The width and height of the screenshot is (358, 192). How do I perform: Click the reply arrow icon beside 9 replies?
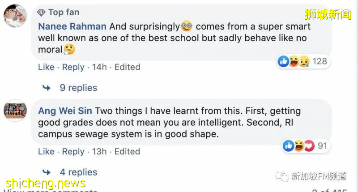tap(46, 88)
